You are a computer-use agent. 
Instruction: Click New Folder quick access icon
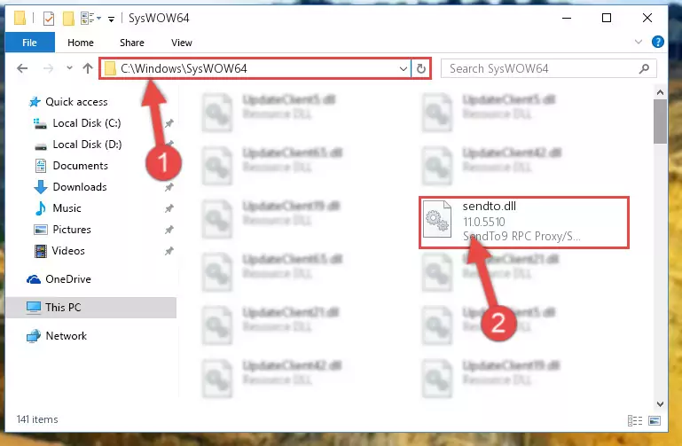[68, 19]
